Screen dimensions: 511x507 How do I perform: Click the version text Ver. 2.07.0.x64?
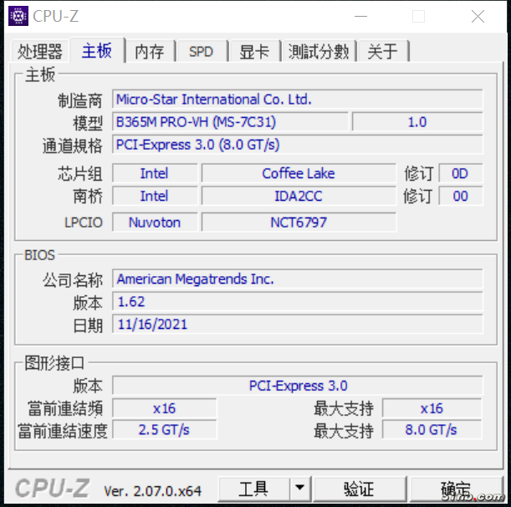[152, 491]
